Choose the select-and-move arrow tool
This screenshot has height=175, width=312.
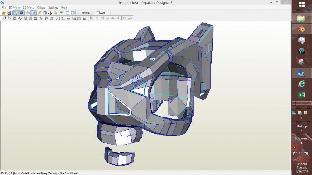pos(4,18)
